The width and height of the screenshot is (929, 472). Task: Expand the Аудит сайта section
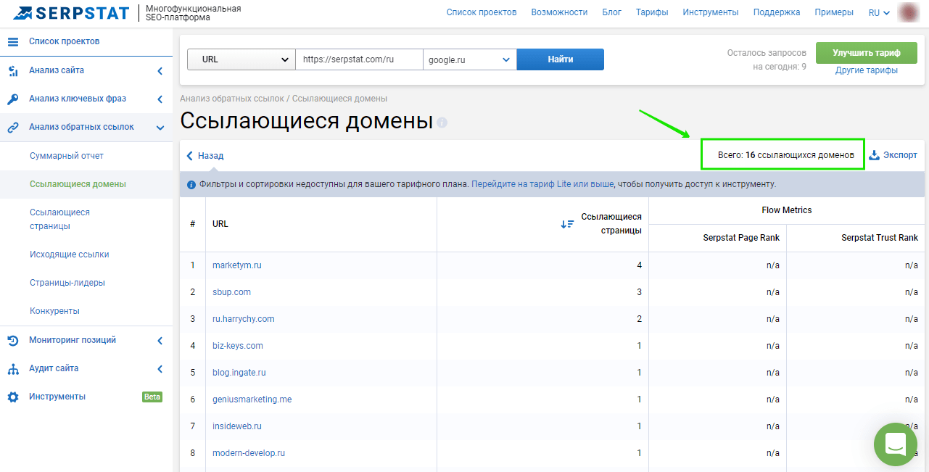160,368
